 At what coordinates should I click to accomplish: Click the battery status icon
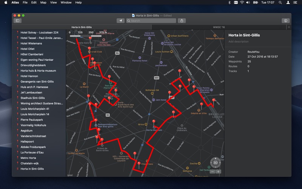tap(256, 3)
